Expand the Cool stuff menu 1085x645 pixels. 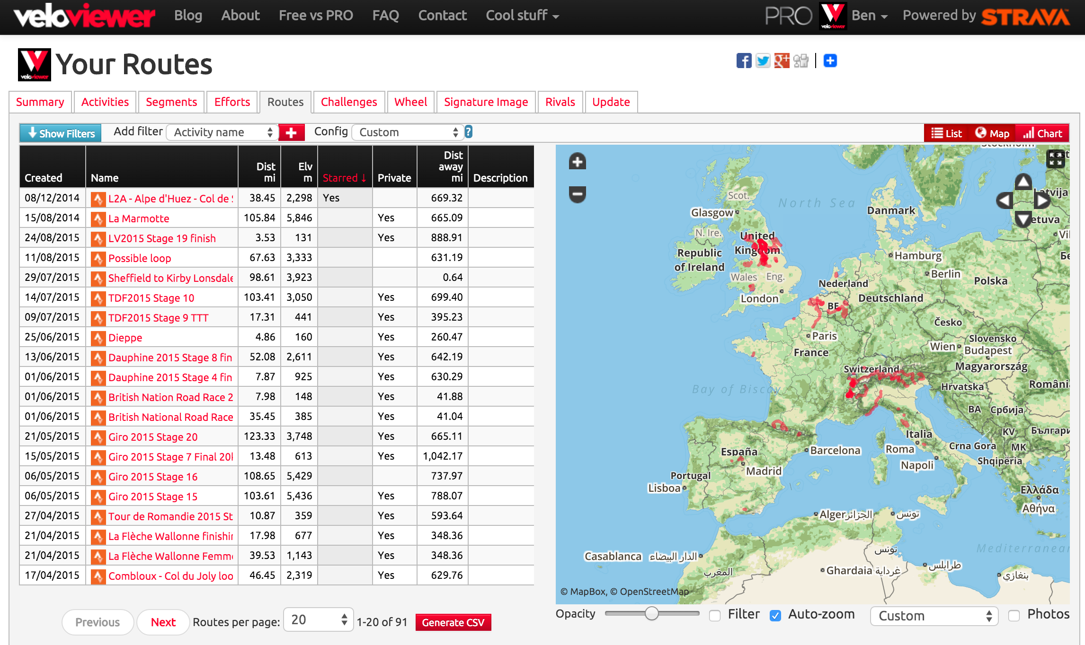522,16
